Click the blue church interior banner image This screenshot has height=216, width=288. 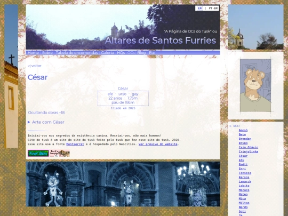point(123,184)
